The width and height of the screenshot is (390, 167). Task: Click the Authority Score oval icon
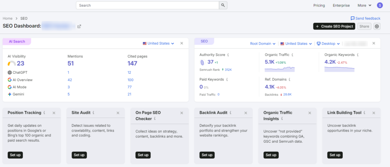click(x=202, y=62)
